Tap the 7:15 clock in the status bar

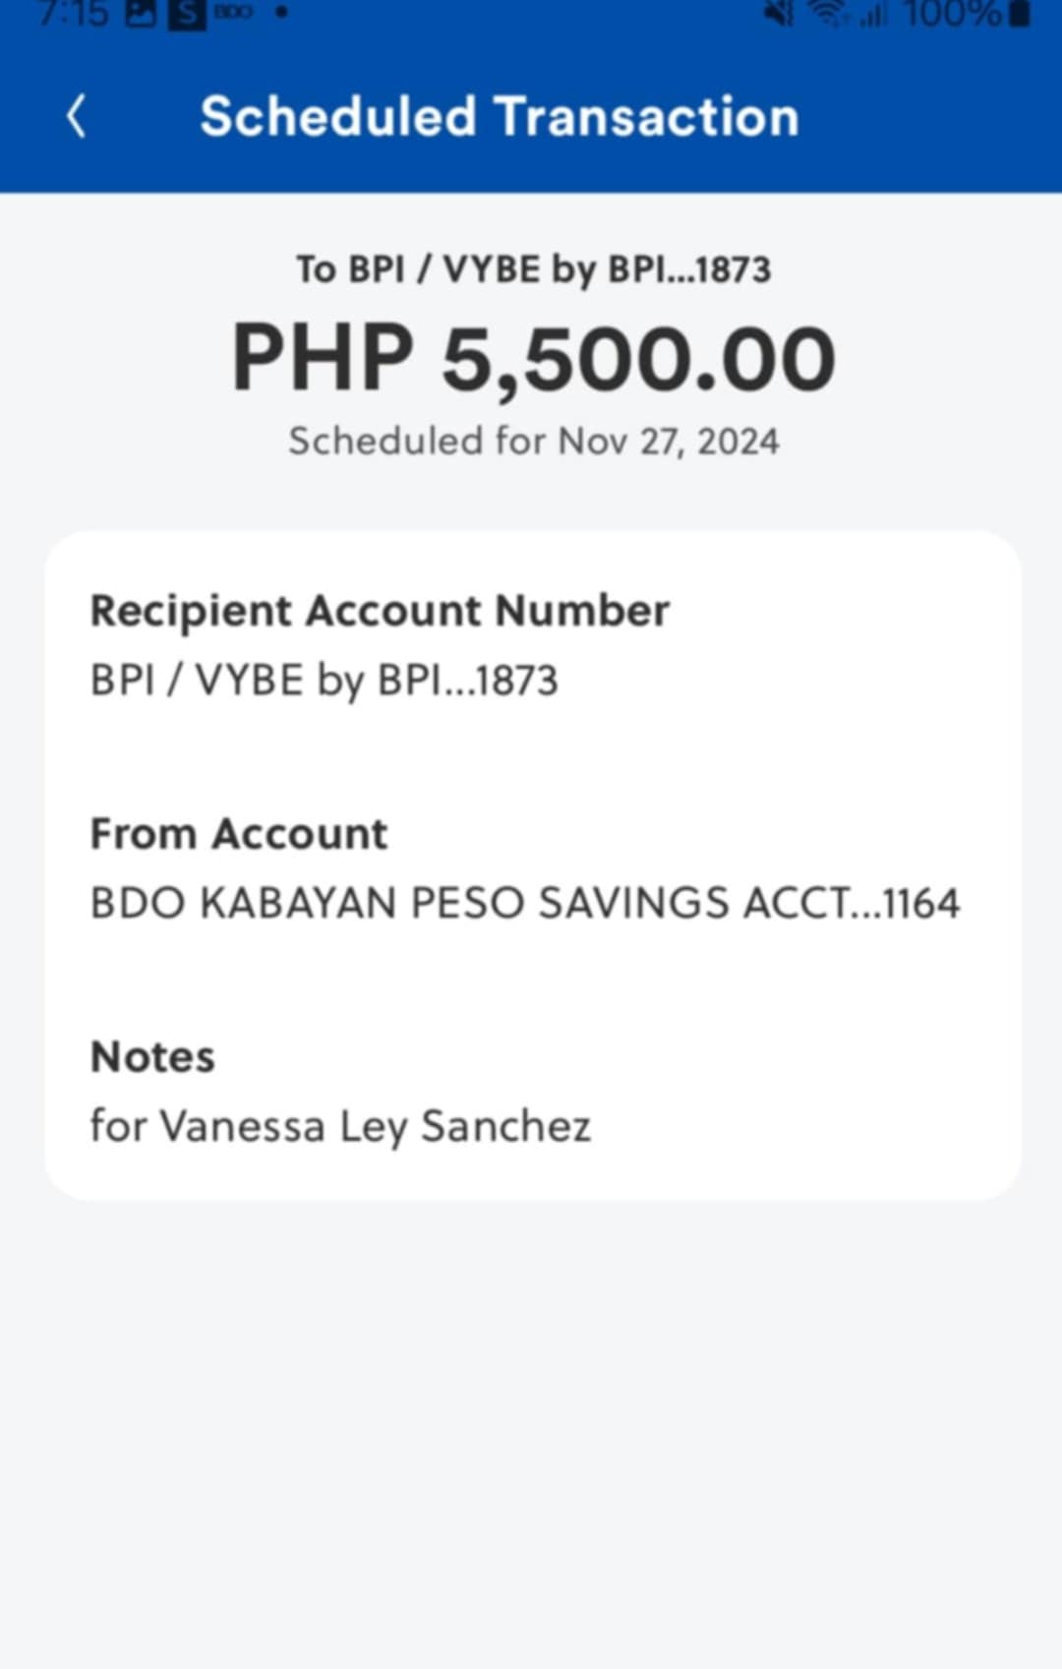coord(74,13)
